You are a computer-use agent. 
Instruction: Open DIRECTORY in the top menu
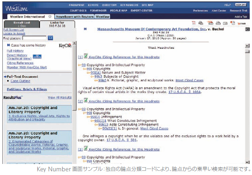110,5
